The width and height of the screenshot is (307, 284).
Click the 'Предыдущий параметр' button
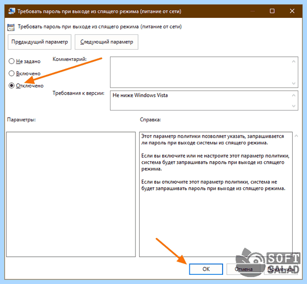coord(39,42)
